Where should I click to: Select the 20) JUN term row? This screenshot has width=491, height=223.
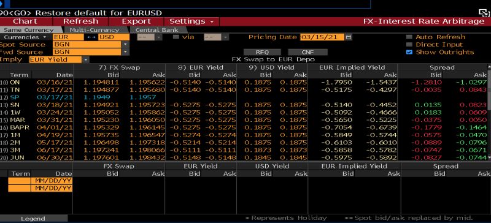click(244, 157)
